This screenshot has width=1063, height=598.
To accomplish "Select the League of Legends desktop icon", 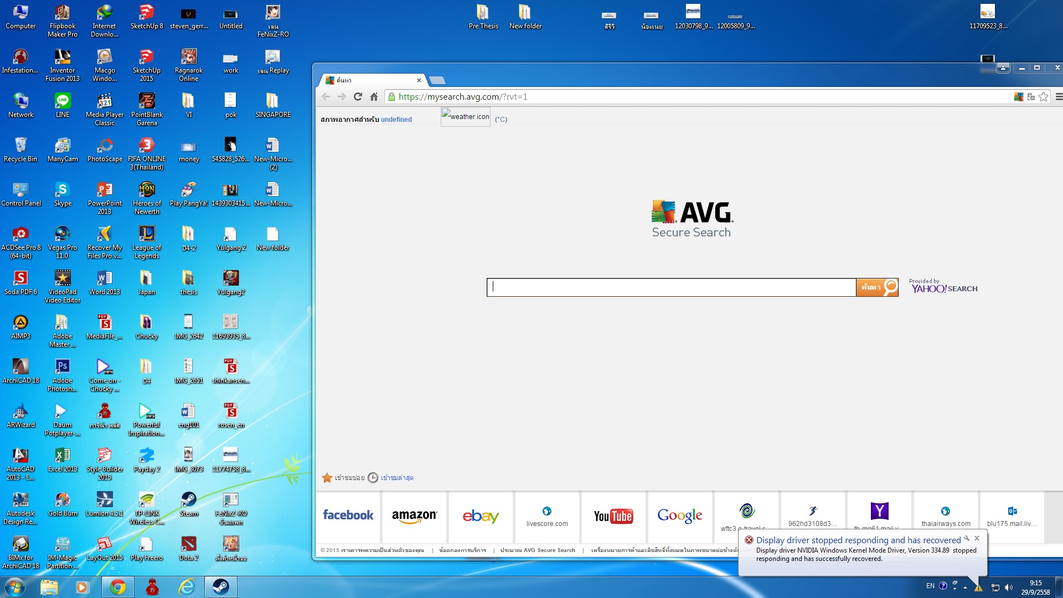I will tap(147, 242).
